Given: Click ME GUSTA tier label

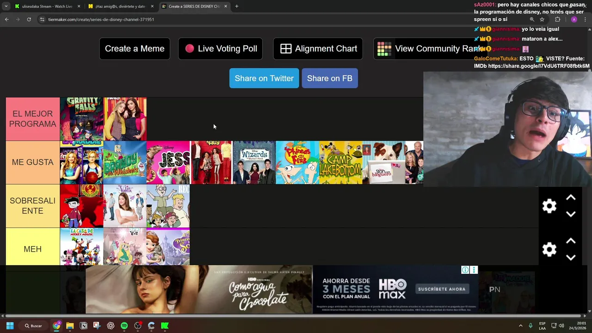Looking at the screenshot, I should click(x=33, y=162).
